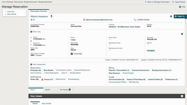Click the Home breadcrumb
This screenshot has width=187, height=105.
(4, 2)
